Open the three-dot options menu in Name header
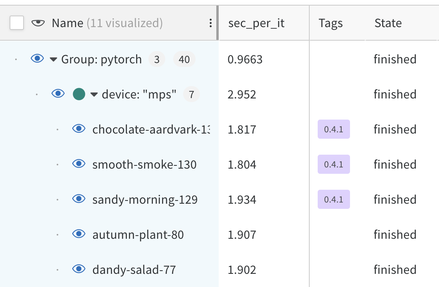The height and width of the screenshot is (287, 439). point(210,23)
